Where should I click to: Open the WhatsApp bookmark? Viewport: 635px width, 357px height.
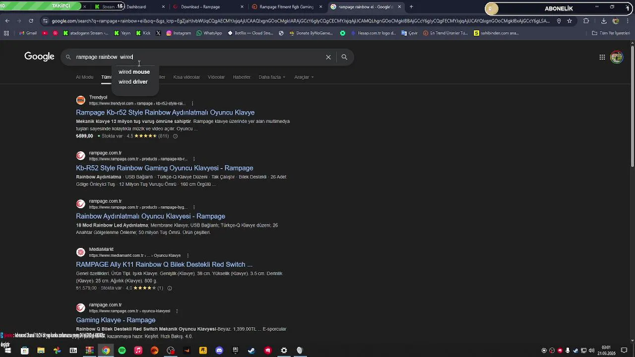(x=209, y=33)
